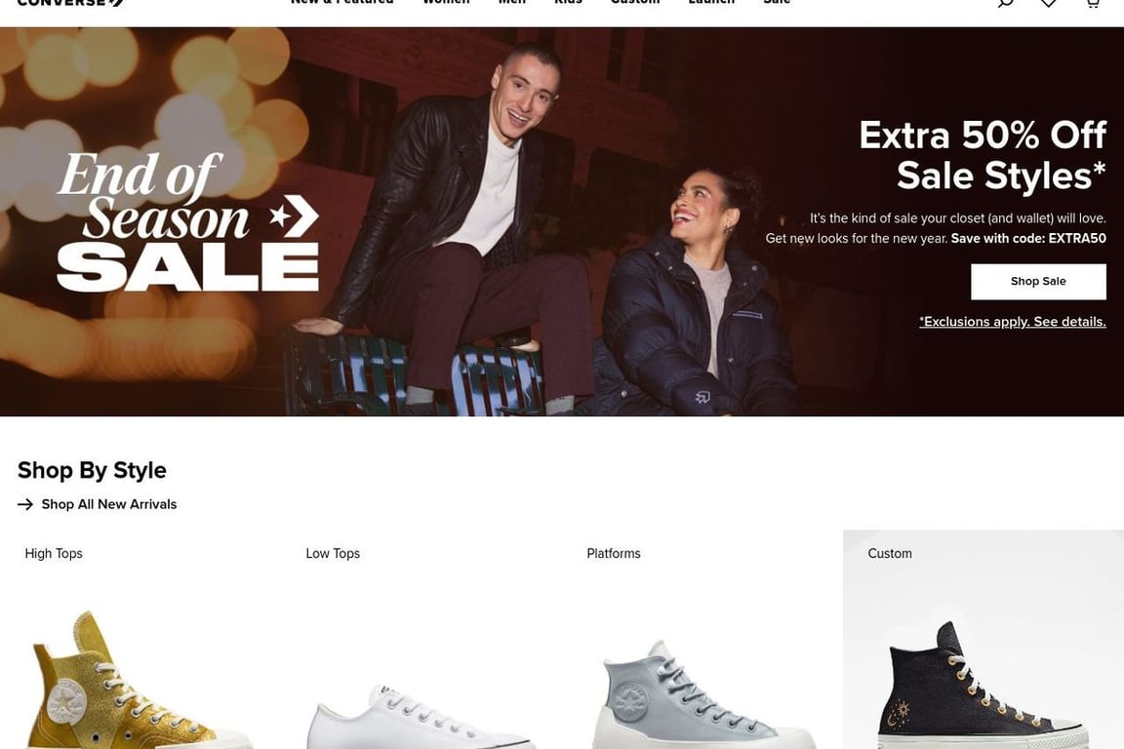Open the Exclusions apply. See details link
The width and height of the screenshot is (1124, 749).
1012,322
